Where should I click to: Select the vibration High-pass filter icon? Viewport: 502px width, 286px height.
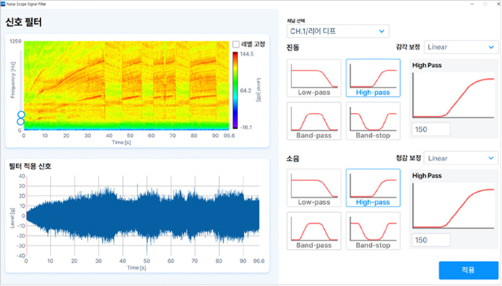(373, 78)
